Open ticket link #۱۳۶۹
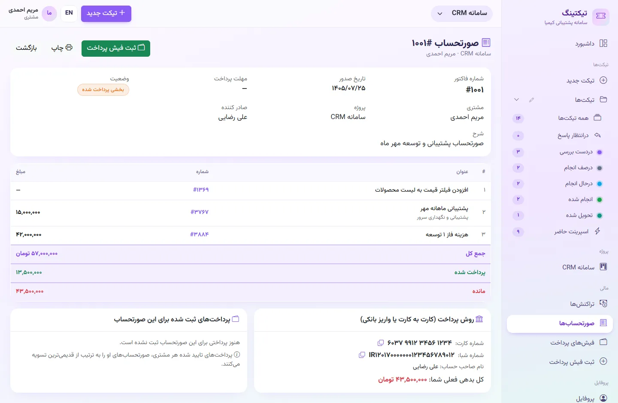The image size is (618, 403). 201,189
